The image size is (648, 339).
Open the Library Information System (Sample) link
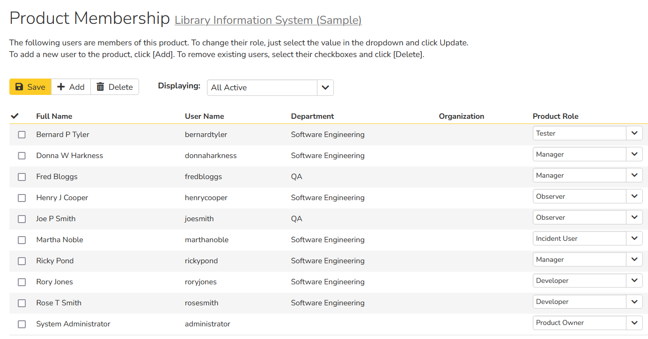(x=268, y=20)
